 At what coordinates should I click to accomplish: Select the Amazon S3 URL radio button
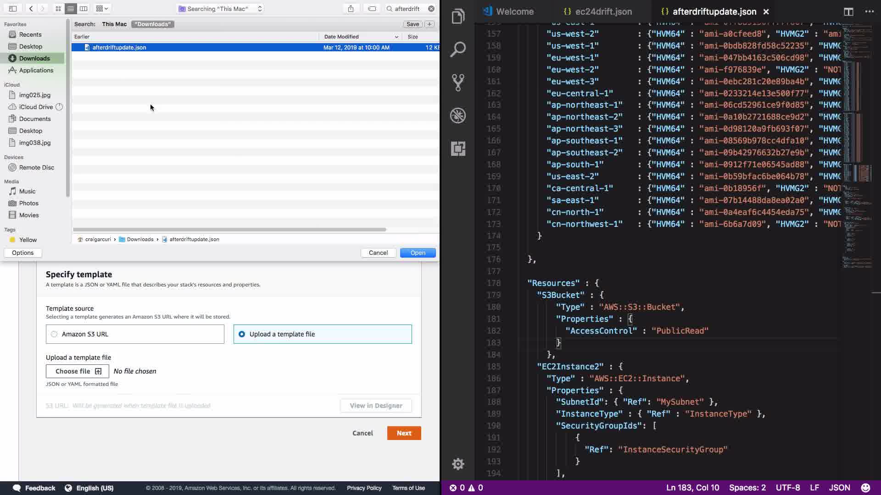[x=55, y=334]
